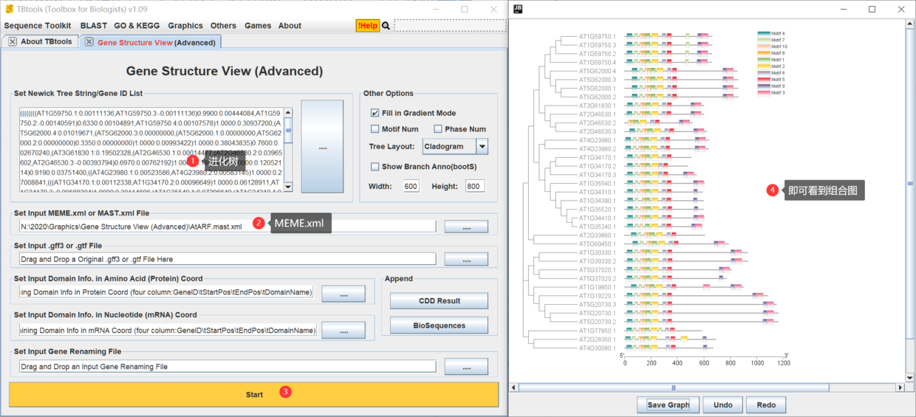Open the BLAST menu
916x417 pixels.
click(94, 26)
